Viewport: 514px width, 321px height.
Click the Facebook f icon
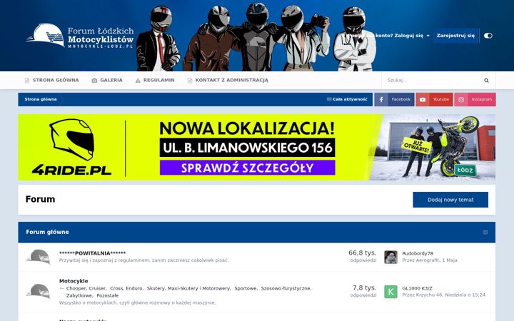(x=381, y=100)
